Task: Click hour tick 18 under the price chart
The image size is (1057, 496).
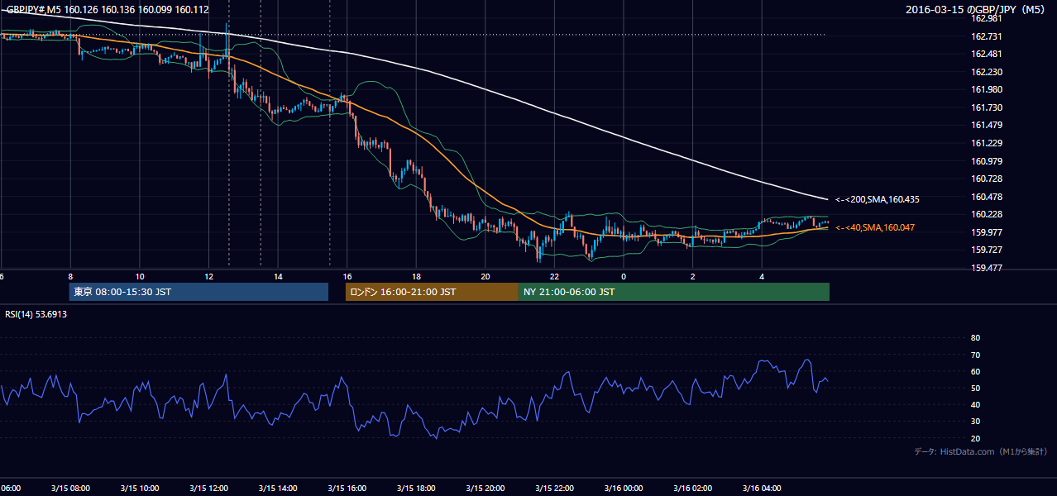Action: pos(416,276)
